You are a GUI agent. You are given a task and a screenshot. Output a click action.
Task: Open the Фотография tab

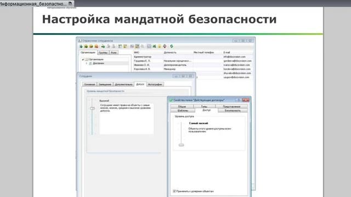coord(155,84)
